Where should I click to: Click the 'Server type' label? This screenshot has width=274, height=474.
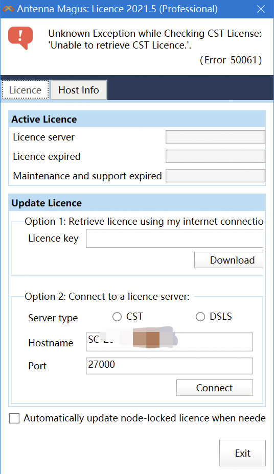[x=53, y=318]
